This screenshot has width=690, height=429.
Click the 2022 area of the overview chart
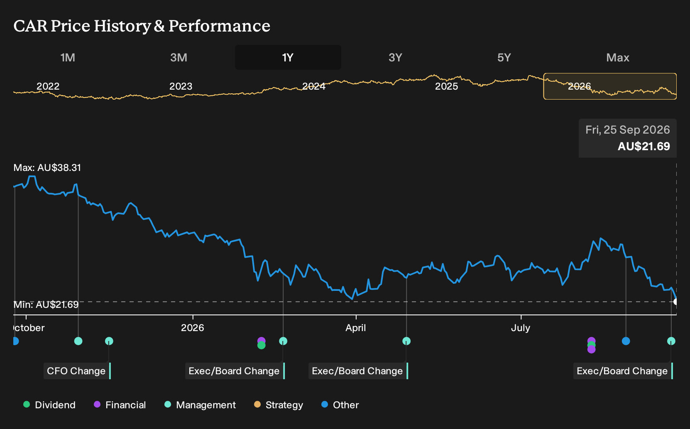click(x=48, y=86)
